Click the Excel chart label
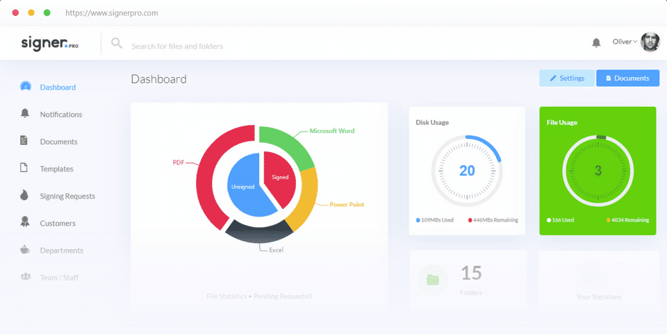This screenshot has width=667, height=334. coord(276,250)
